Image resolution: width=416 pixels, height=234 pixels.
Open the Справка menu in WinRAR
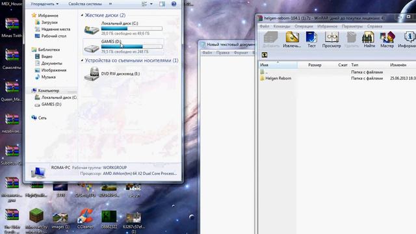point(374,26)
